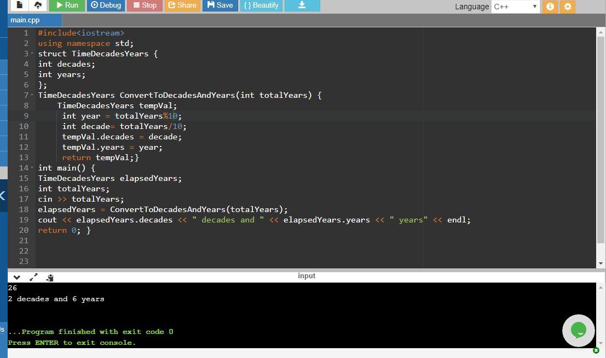Click the console copy/clear icon
606x358 pixels.
point(50,277)
